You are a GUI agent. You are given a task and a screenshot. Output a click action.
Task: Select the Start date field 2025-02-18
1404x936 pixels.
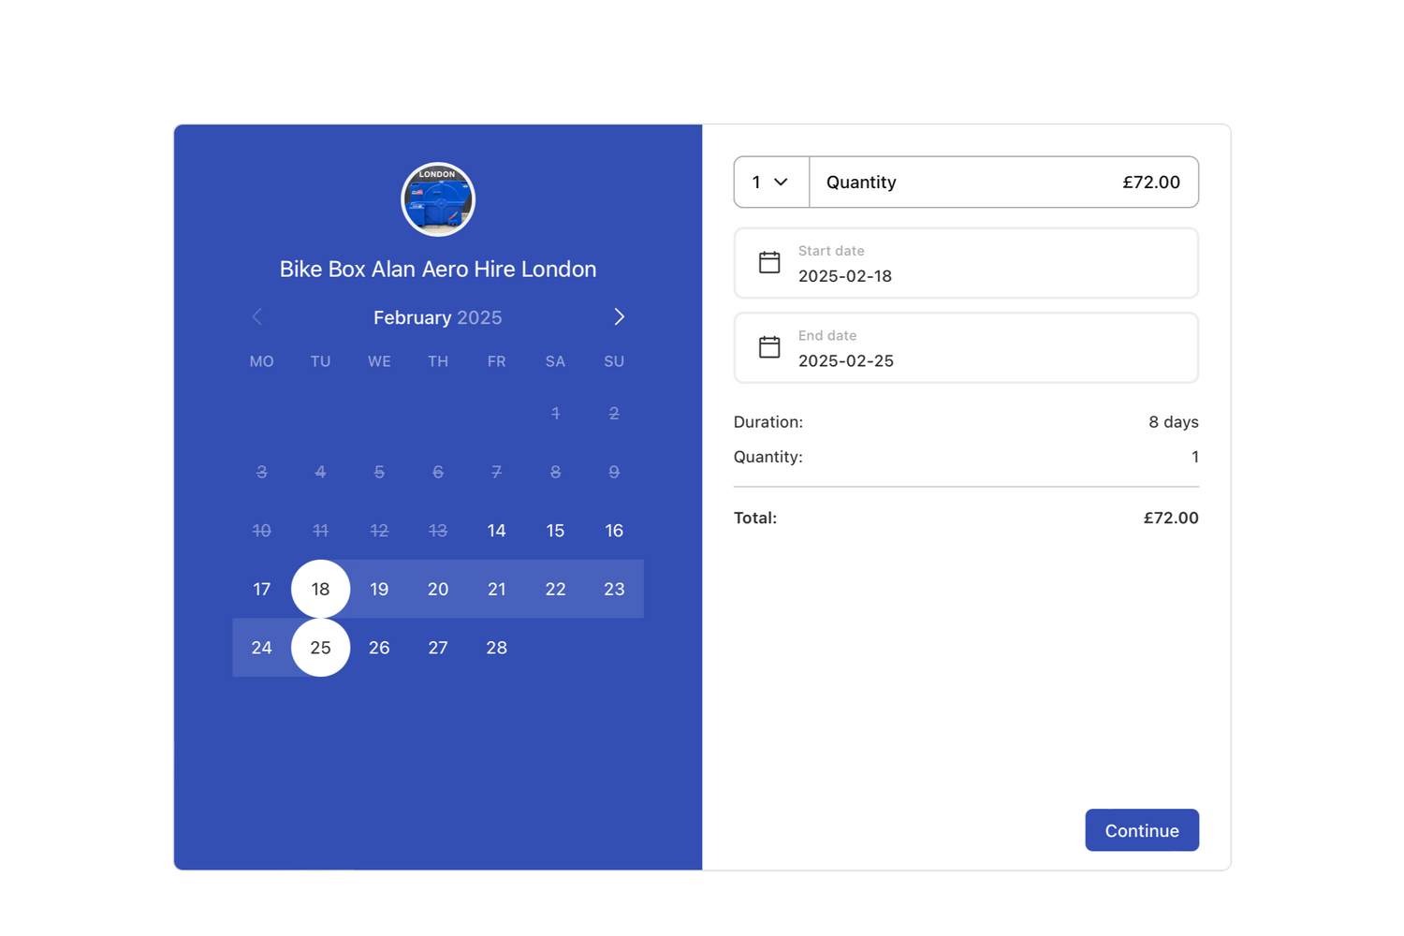point(966,264)
